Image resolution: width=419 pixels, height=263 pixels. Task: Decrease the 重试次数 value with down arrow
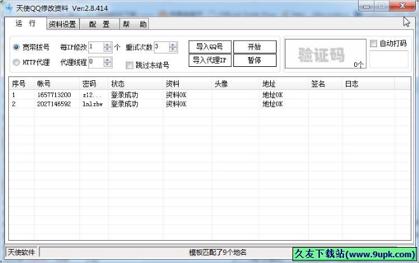point(173,50)
